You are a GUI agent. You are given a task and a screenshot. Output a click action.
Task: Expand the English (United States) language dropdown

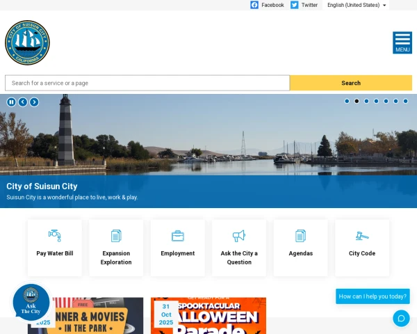click(357, 5)
